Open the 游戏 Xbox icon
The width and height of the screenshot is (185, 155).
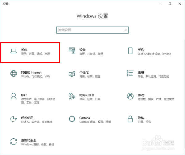click(x=130, y=96)
